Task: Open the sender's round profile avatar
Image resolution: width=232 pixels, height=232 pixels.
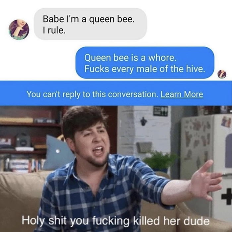Action: pos(19,29)
